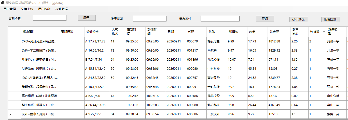The image size is (348, 120).
Task: Select the sealed time cell 10:25:16
Action: (156, 96)
